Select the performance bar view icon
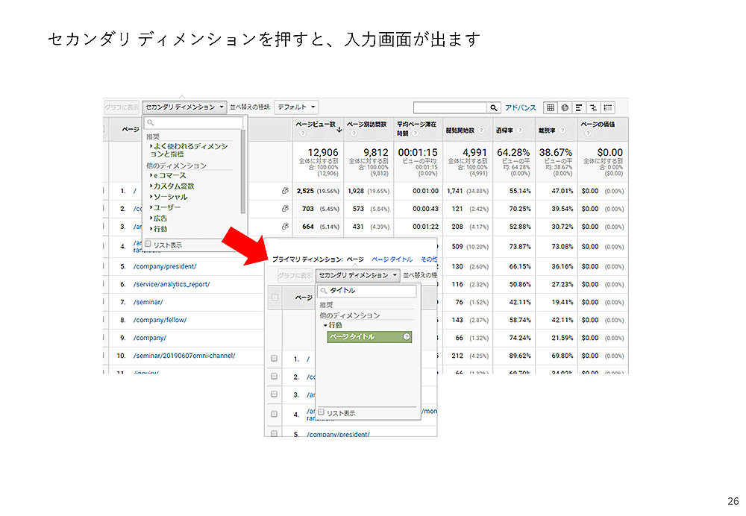This screenshot has height=516, width=746. click(579, 108)
